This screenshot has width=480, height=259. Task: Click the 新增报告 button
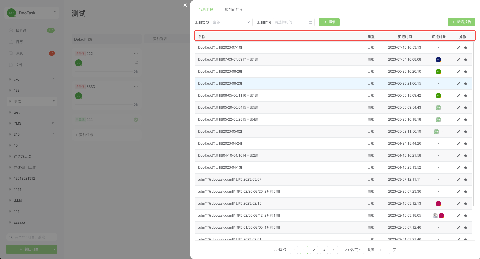click(461, 22)
